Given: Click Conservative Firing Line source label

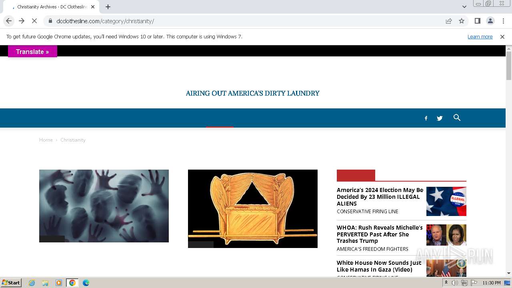Looking at the screenshot, I should click(x=368, y=211).
